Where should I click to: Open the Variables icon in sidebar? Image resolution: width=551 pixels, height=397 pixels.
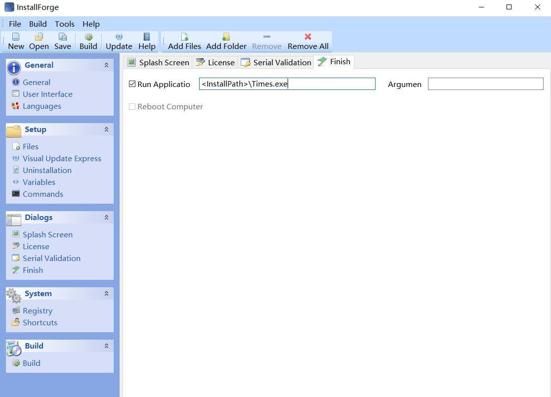16,182
